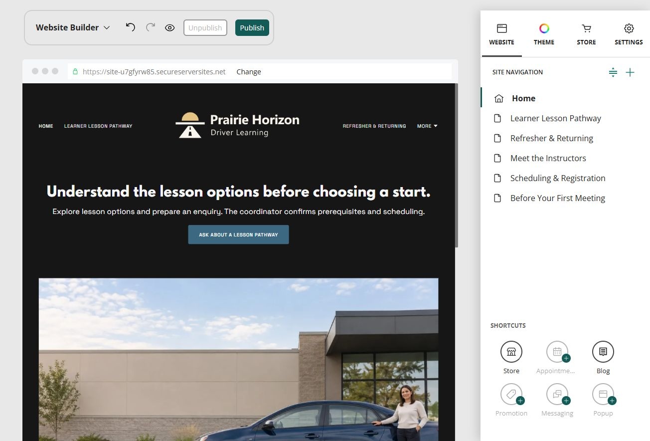Switch to the Website tab
The width and height of the screenshot is (650, 441).
click(x=501, y=34)
